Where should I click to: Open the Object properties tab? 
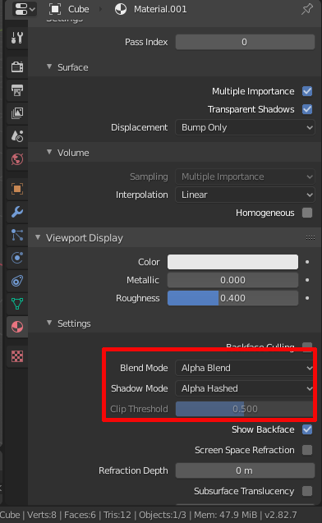[17, 189]
